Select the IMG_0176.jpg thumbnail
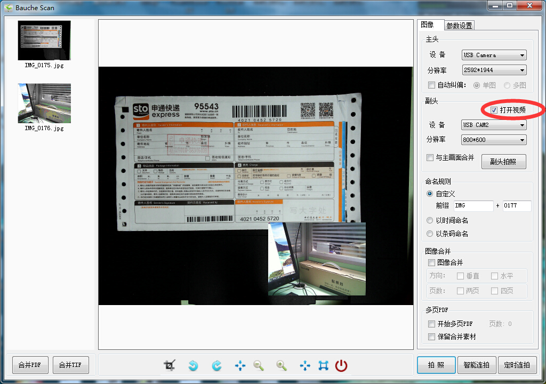546x384 pixels. 44,103
